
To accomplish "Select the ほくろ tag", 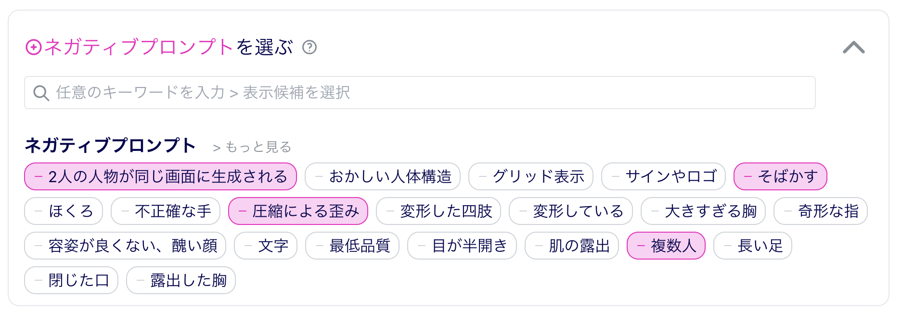I will (x=64, y=211).
